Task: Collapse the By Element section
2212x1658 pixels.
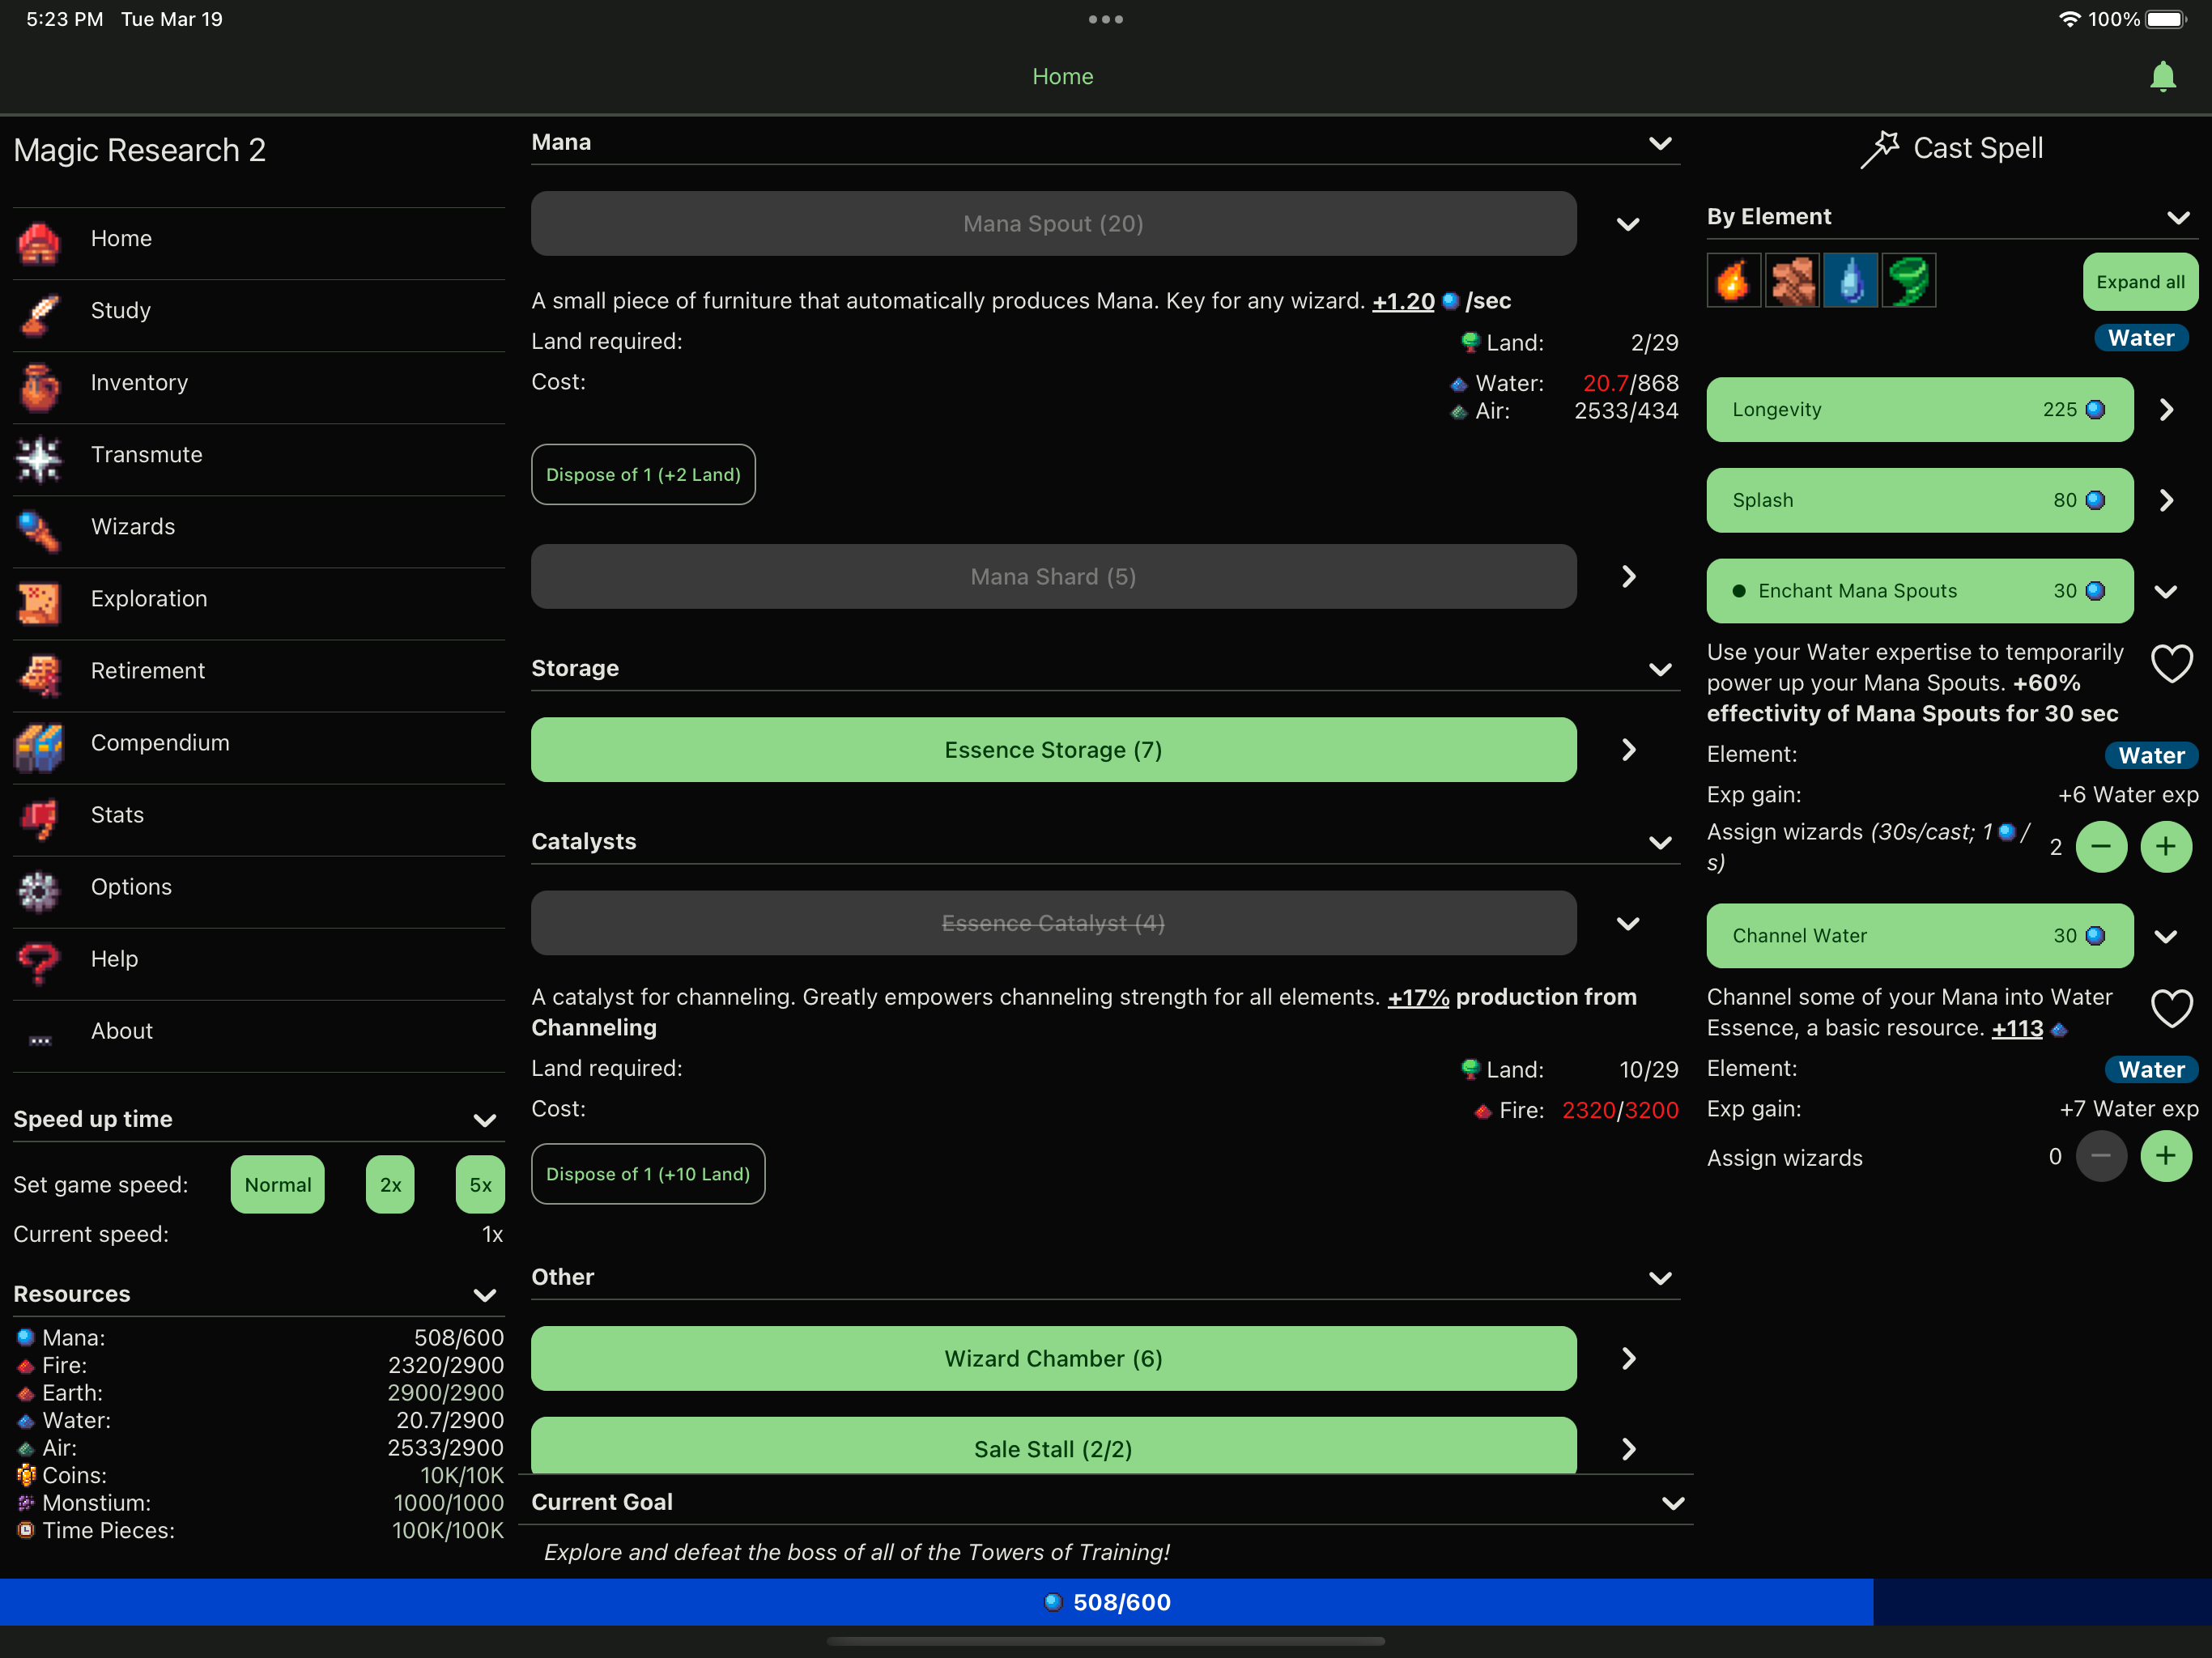Action: click(x=2178, y=218)
